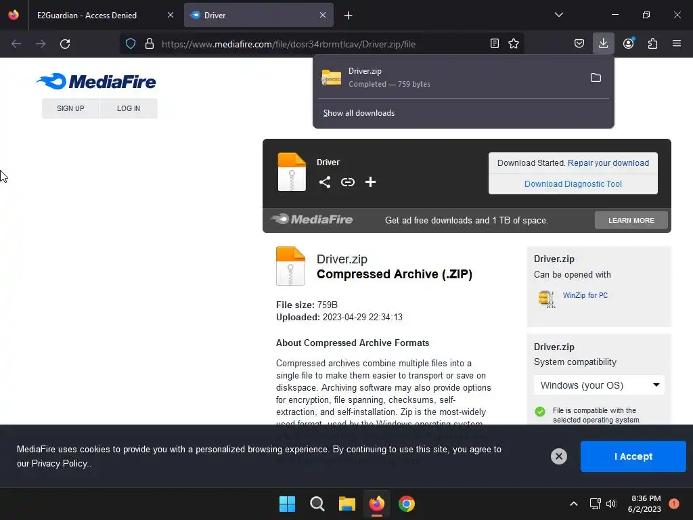Click the "Compressed Archive (.ZIP)" heading
This screenshot has height=520, width=693.
(395, 274)
